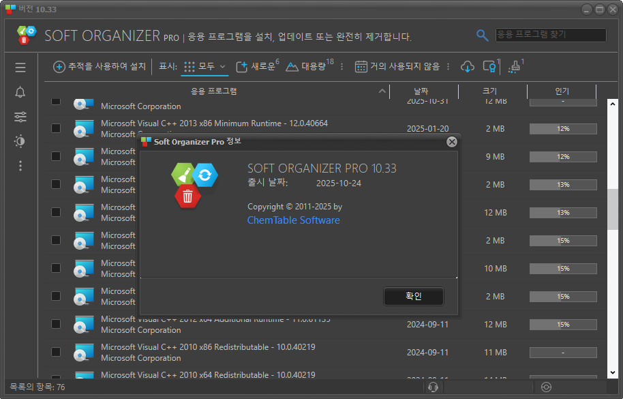
Task: Click the vertical scrollbar thumb
Action: pyautogui.click(x=612, y=209)
